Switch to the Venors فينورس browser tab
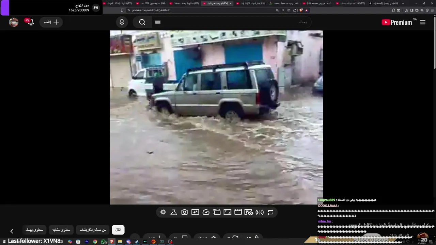Image resolution: width=436 pixels, height=245 pixels. tap(317, 3)
